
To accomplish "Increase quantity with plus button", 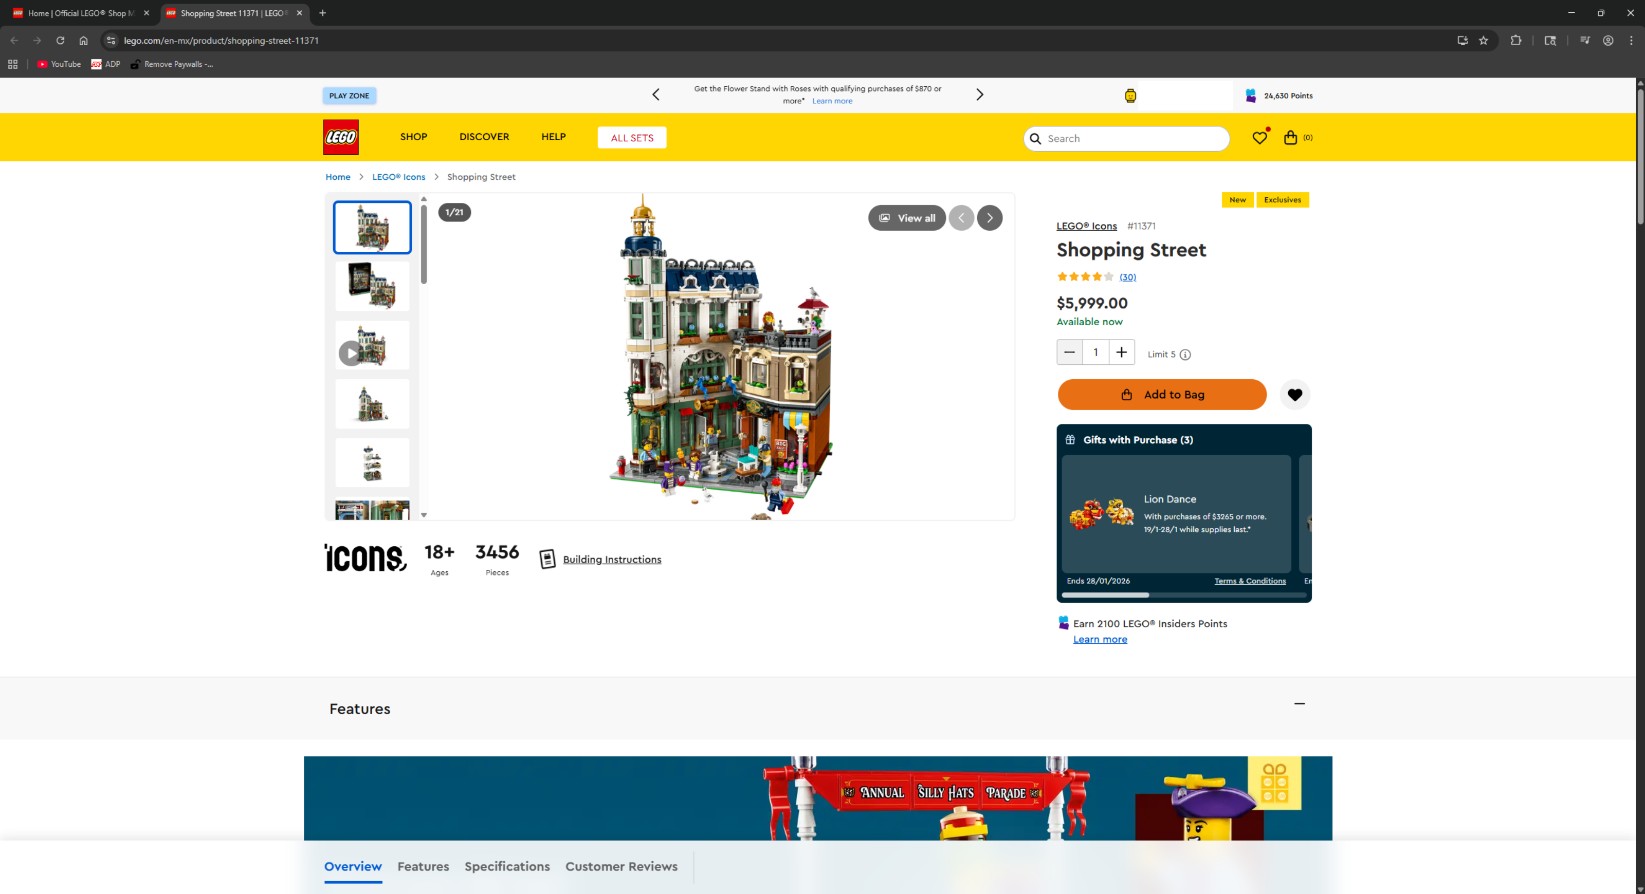I will tap(1121, 353).
